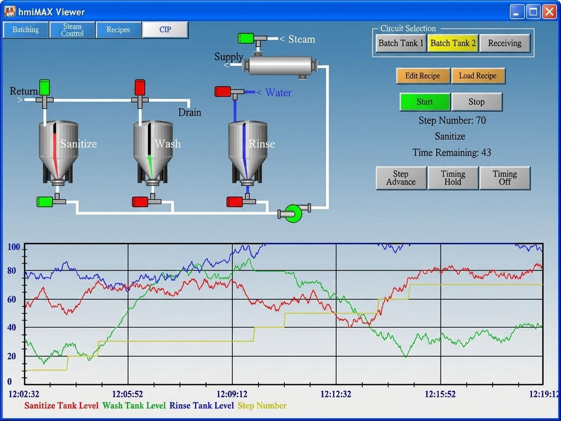Click the Wash Tank Level legend label
This screenshot has height=421, width=561.
click(134, 406)
